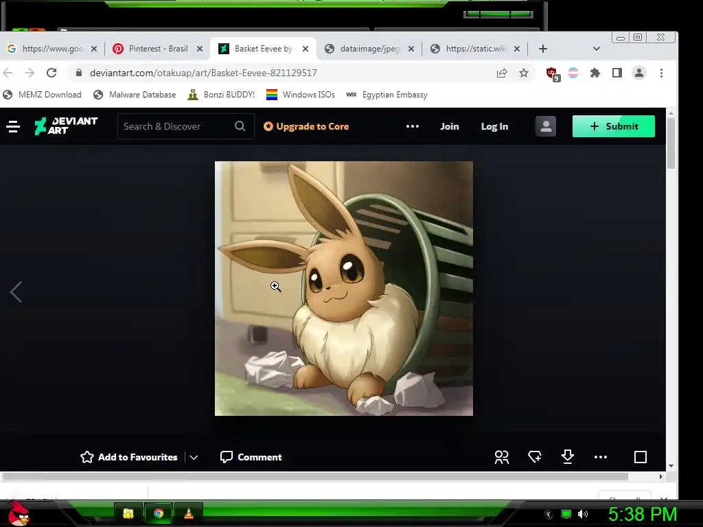
Task: Click the scroll right arrow
Action: [x=661, y=477]
